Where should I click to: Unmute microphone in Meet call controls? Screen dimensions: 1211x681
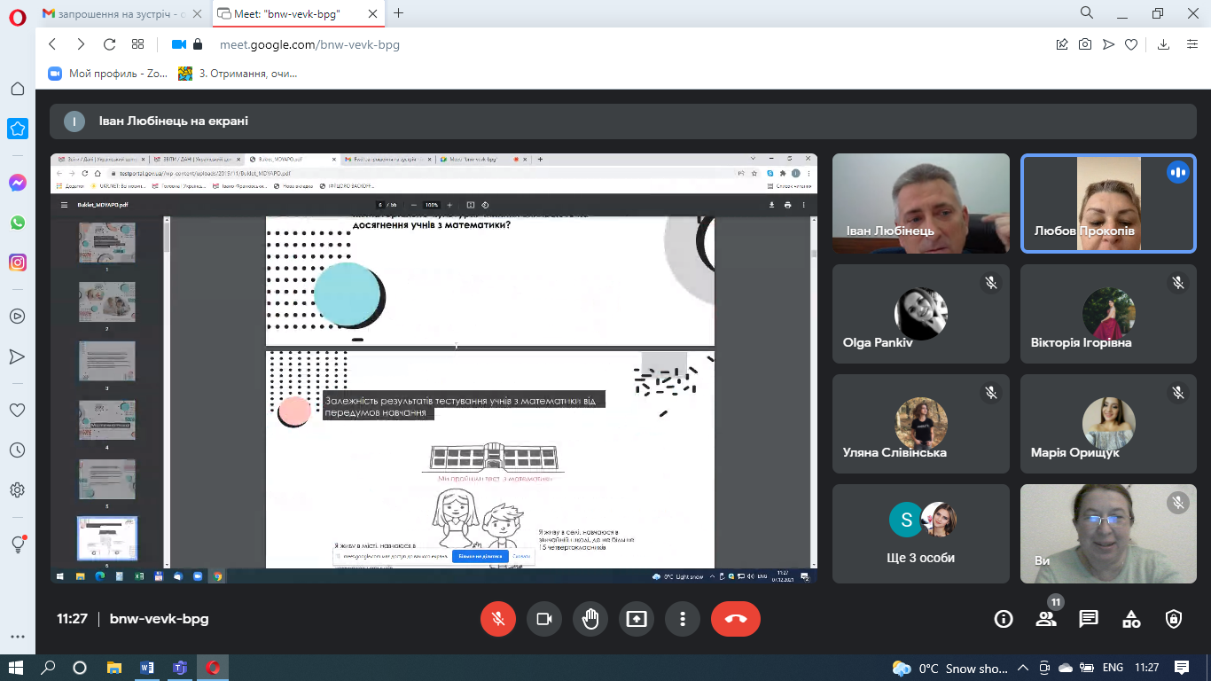pos(498,619)
